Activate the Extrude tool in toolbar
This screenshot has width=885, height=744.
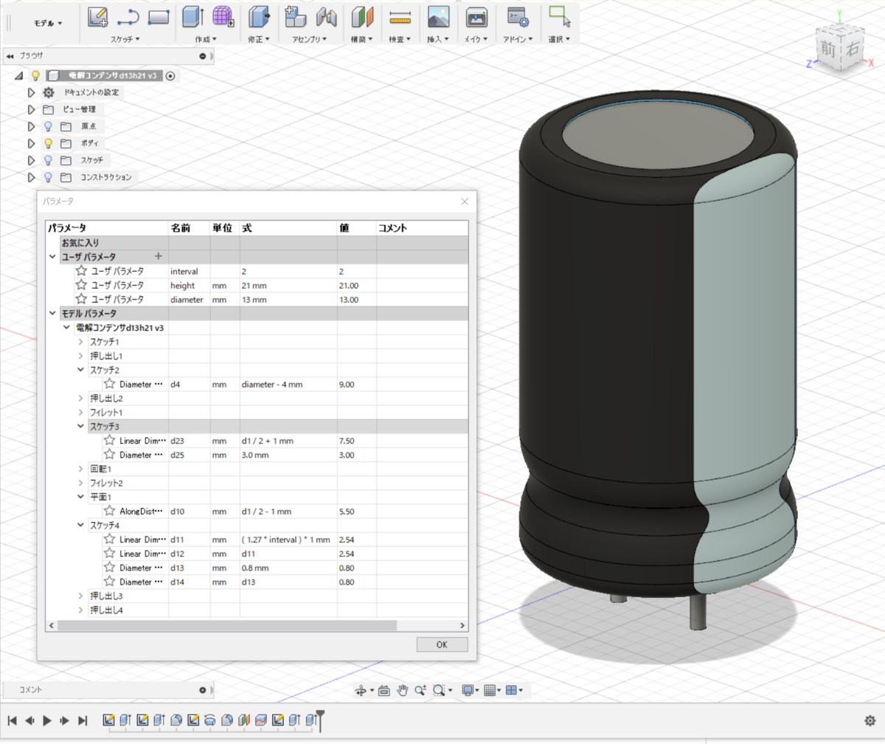pos(192,17)
